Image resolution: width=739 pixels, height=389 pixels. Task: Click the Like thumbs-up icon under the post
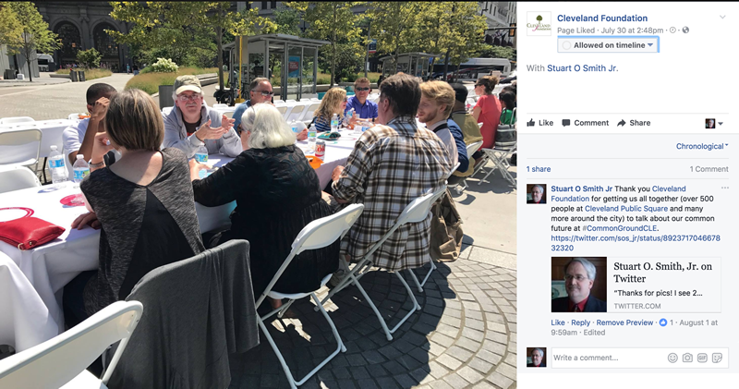[x=530, y=123]
